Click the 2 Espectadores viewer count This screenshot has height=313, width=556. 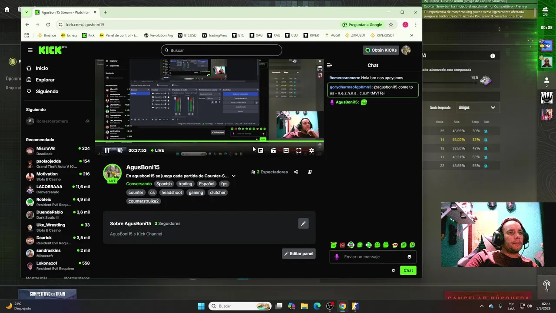click(x=269, y=172)
